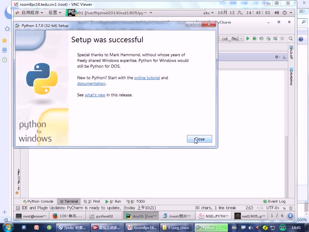Click the star favorites icon in left sidebar

5,41
